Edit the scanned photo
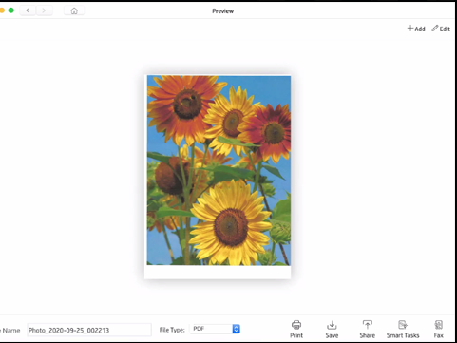This screenshot has width=457, height=343. 441,29
